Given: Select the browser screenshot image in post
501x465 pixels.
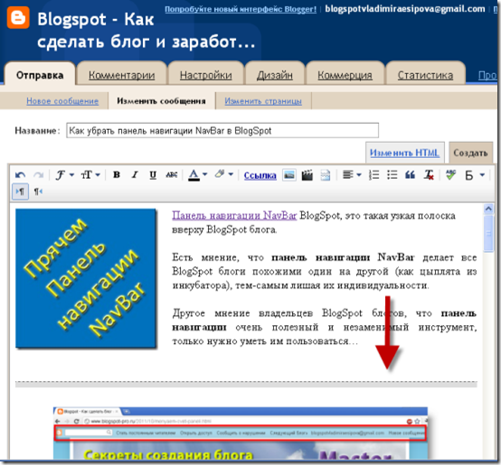Looking at the screenshot, I should point(241,432).
